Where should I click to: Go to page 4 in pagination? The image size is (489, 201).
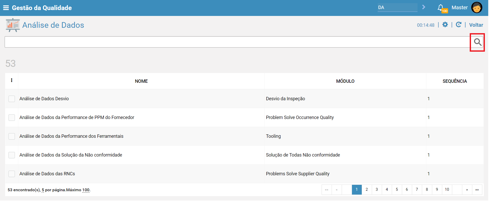pyautogui.click(x=387, y=190)
